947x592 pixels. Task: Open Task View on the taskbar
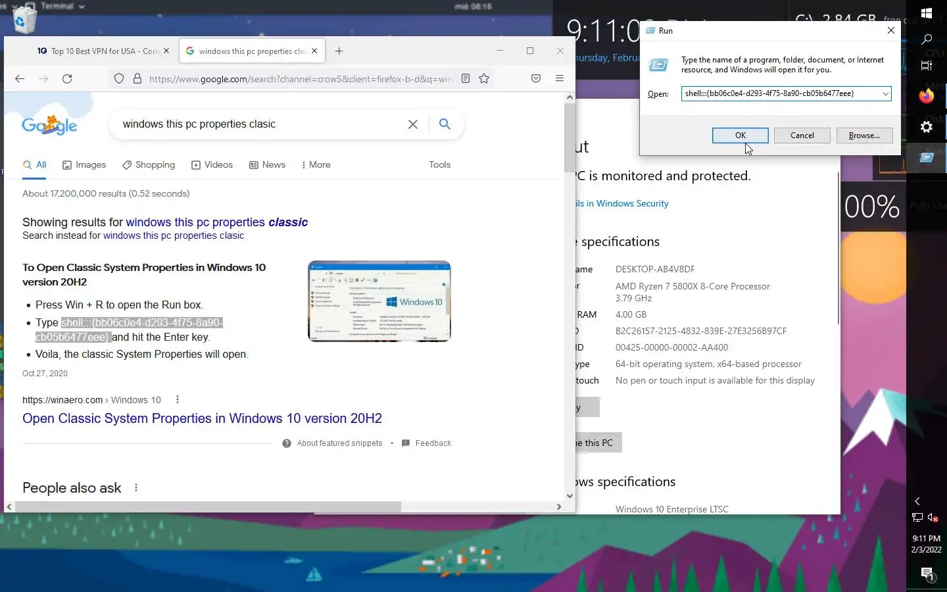(927, 65)
